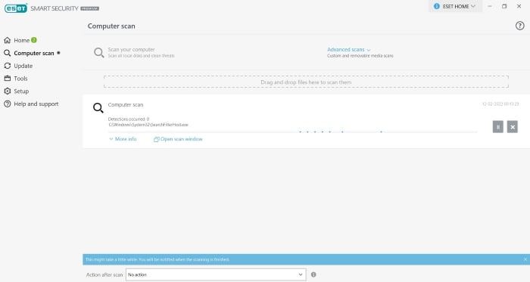The width and height of the screenshot is (530, 282).
Task: Minimize the ESET window
Action: 489,6
